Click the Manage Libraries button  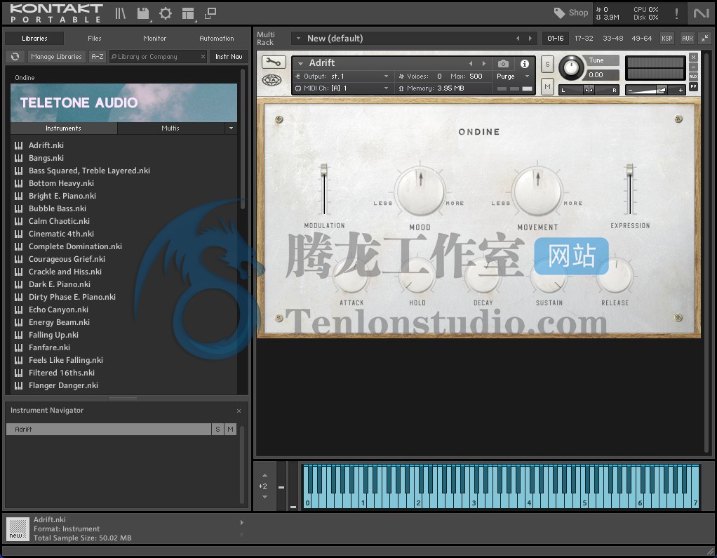coord(56,56)
